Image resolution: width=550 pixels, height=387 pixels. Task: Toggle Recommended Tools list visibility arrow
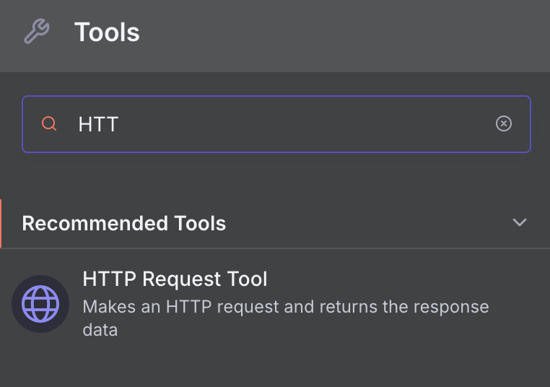pyautogui.click(x=520, y=222)
